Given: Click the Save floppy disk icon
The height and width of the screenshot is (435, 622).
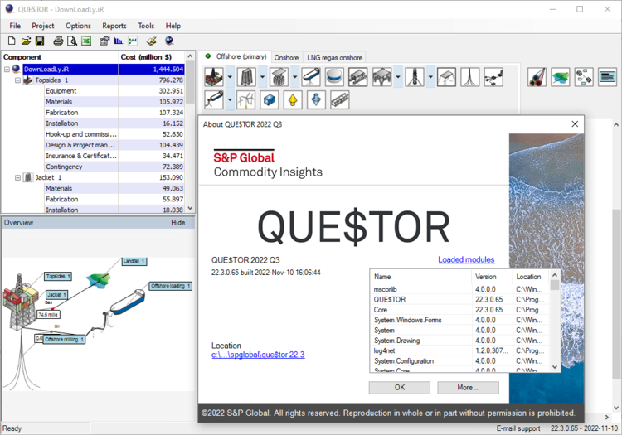Looking at the screenshot, I should [40, 41].
